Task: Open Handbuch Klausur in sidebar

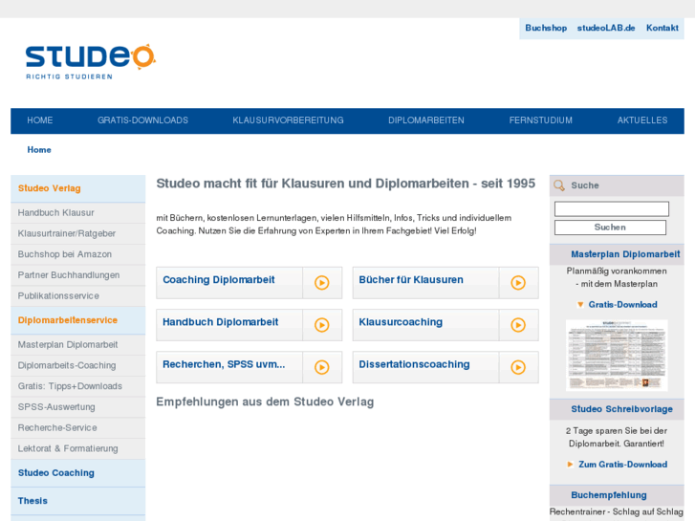Action: click(78, 213)
